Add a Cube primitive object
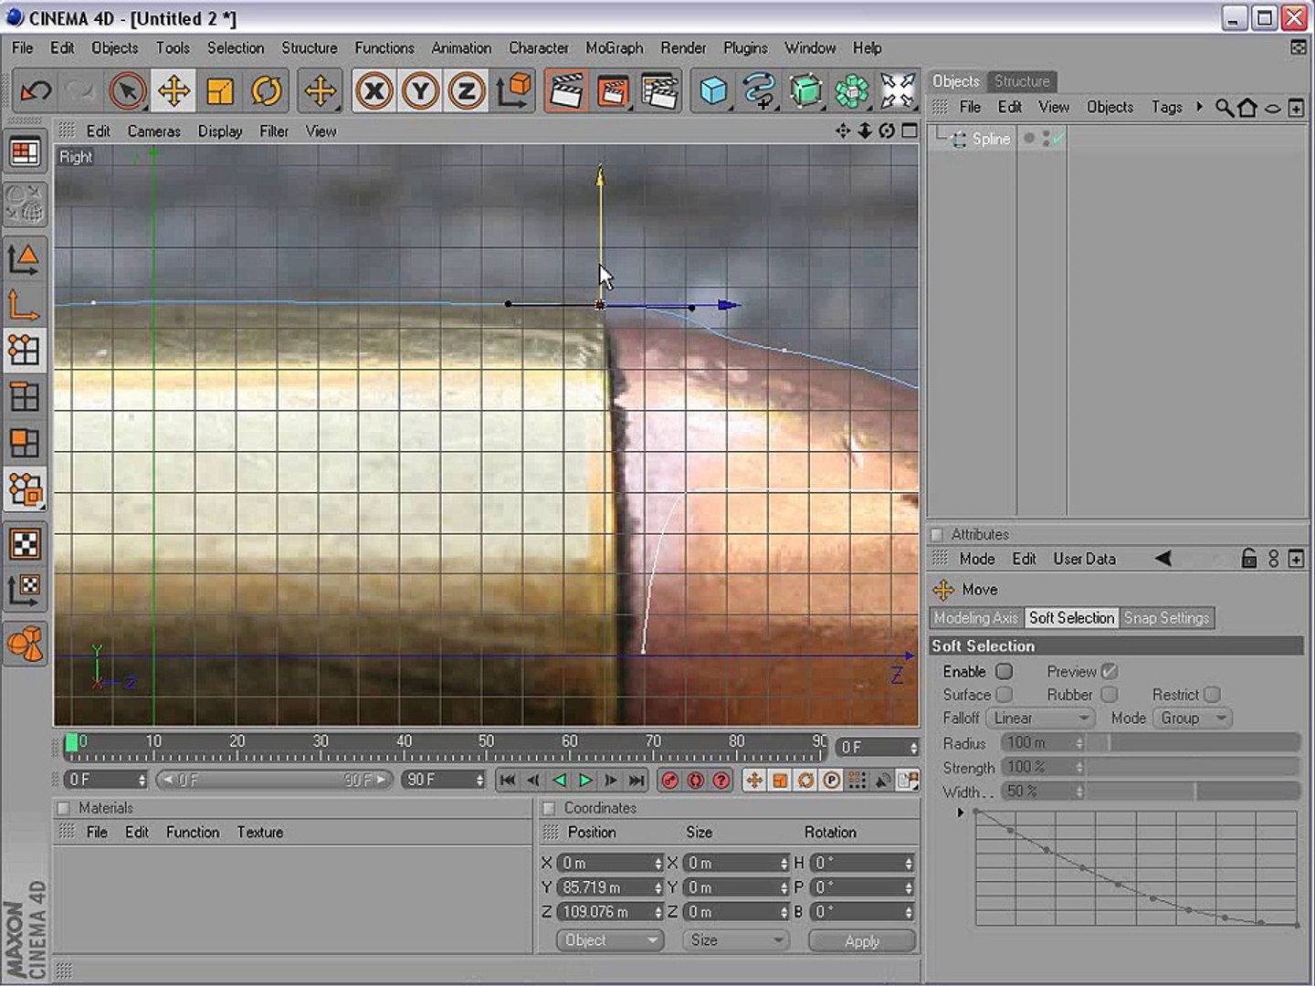1315x986 pixels. (x=713, y=91)
